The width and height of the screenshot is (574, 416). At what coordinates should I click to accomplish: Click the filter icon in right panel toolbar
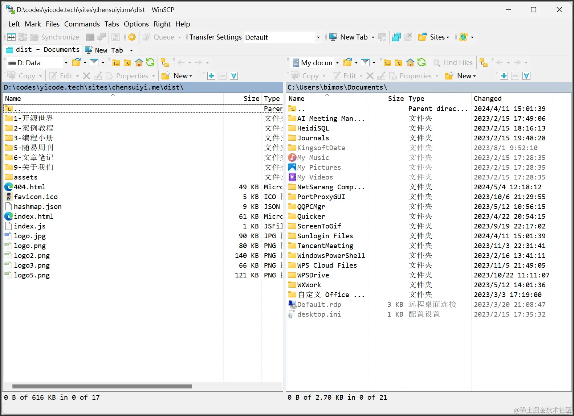coord(365,62)
